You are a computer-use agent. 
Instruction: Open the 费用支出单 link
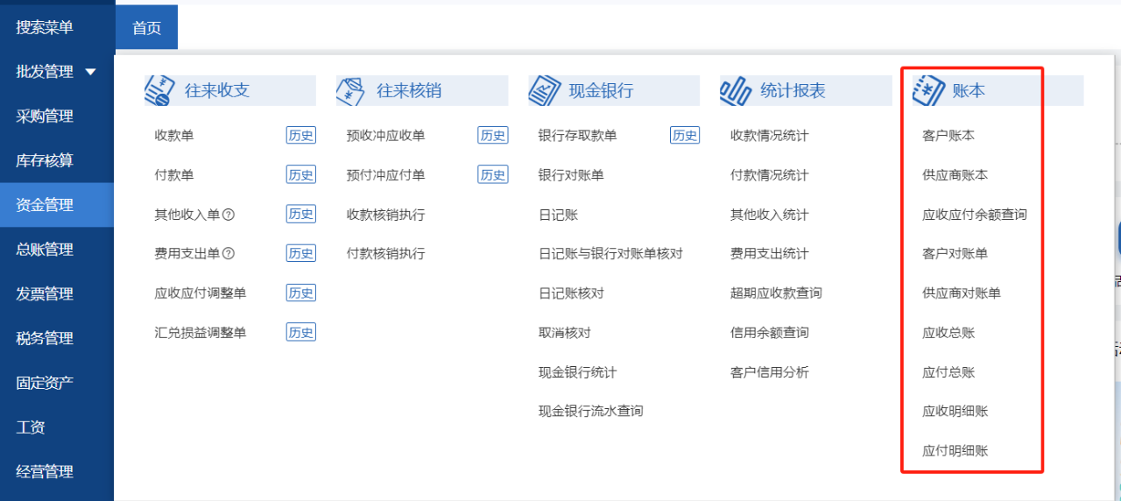pyautogui.click(x=187, y=254)
